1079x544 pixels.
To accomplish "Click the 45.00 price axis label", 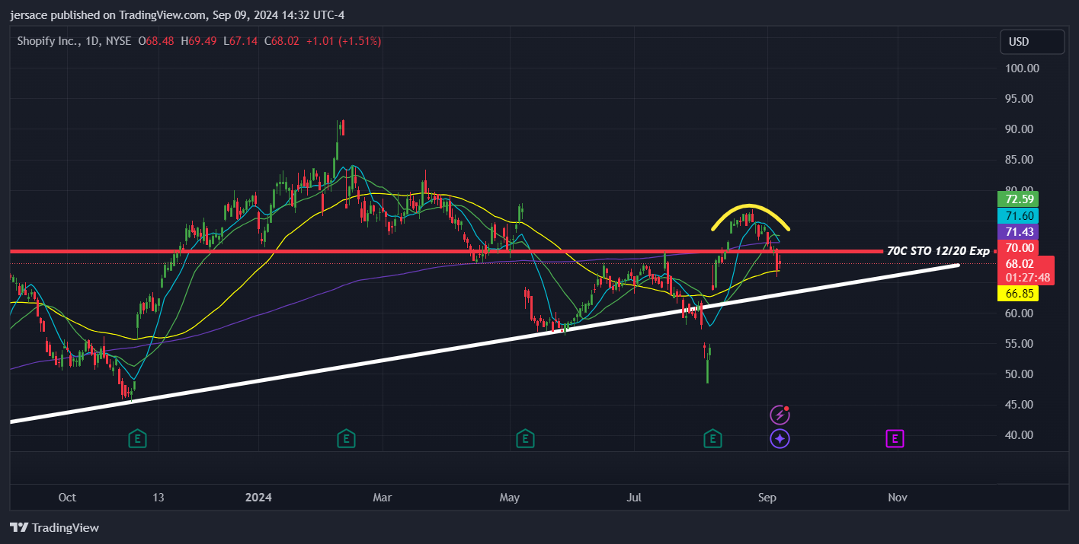I will point(1019,405).
